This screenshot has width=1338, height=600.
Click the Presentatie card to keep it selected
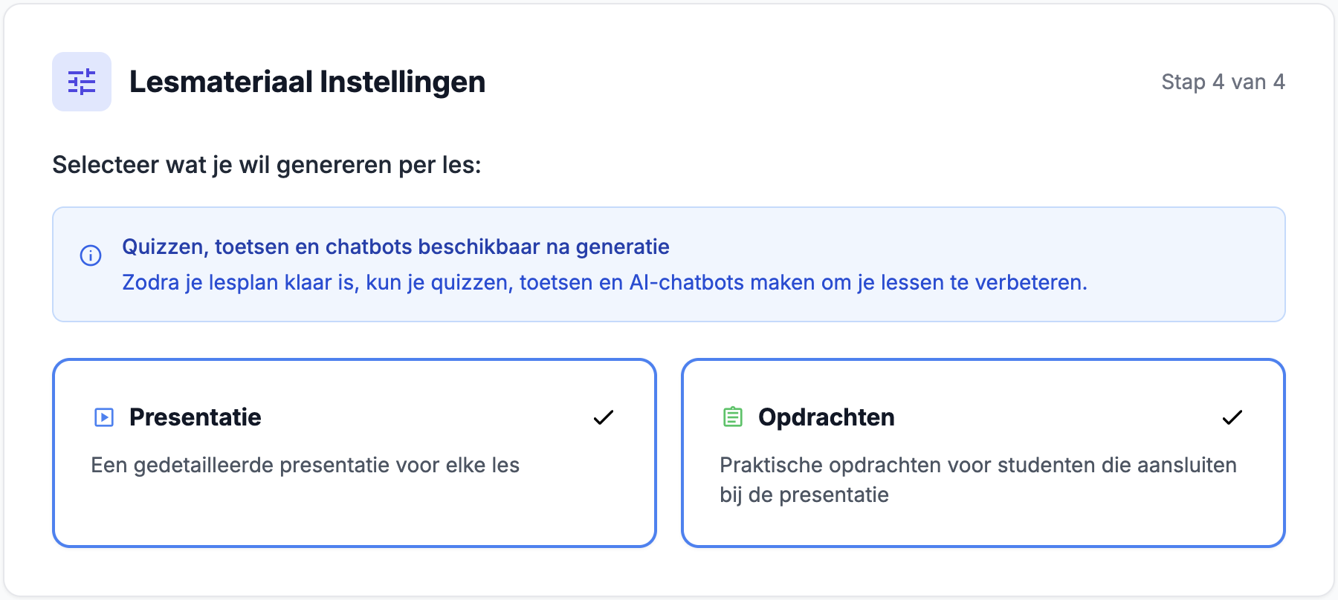(x=355, y=451)
